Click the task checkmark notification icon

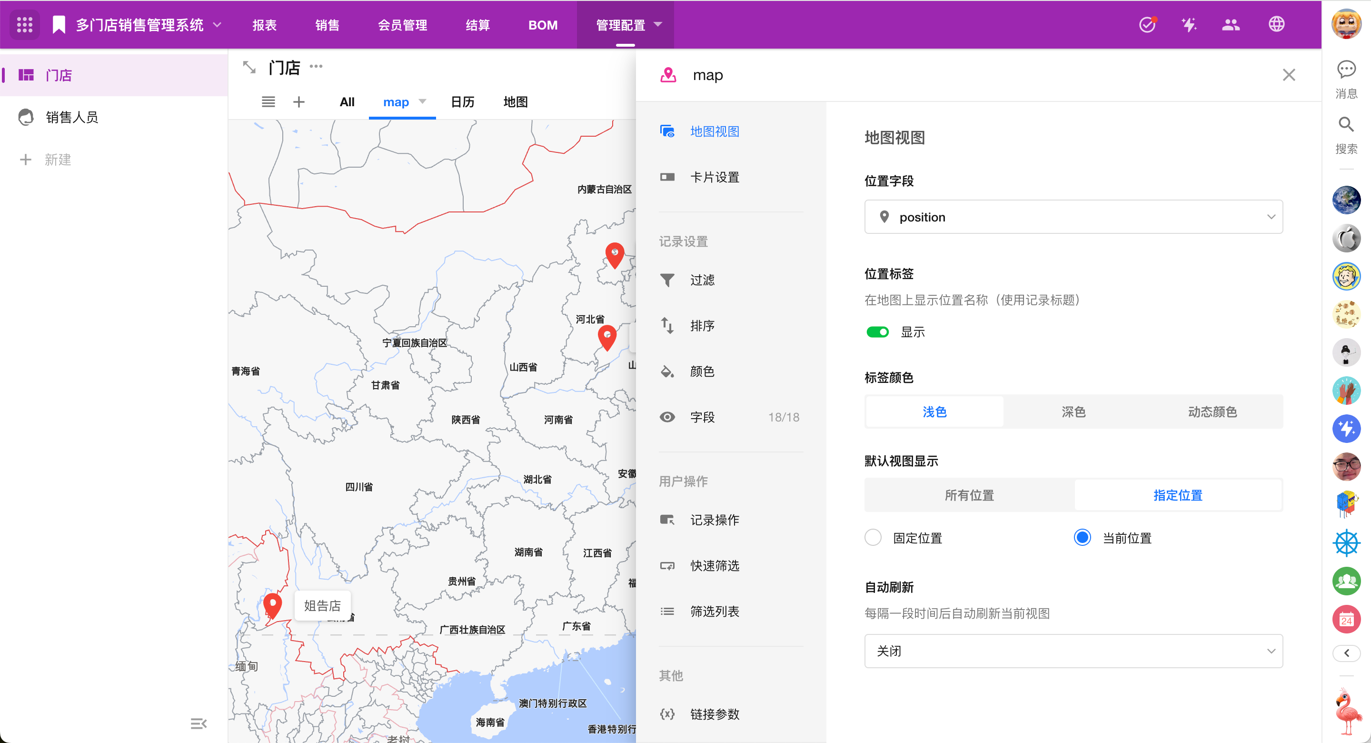pyautogui.click(x=1147, y=24)
